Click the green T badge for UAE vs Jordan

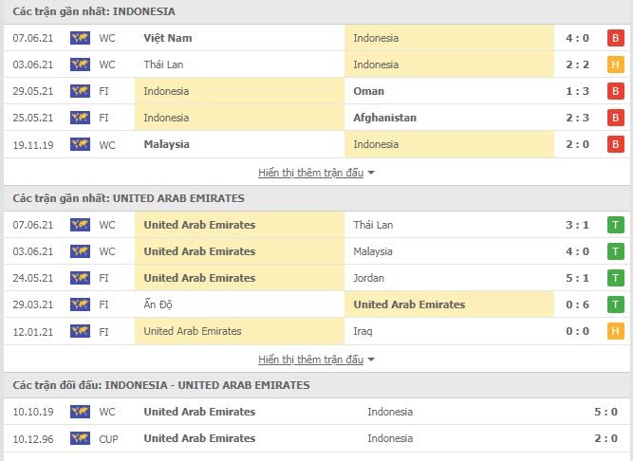(x=615, y=278)
